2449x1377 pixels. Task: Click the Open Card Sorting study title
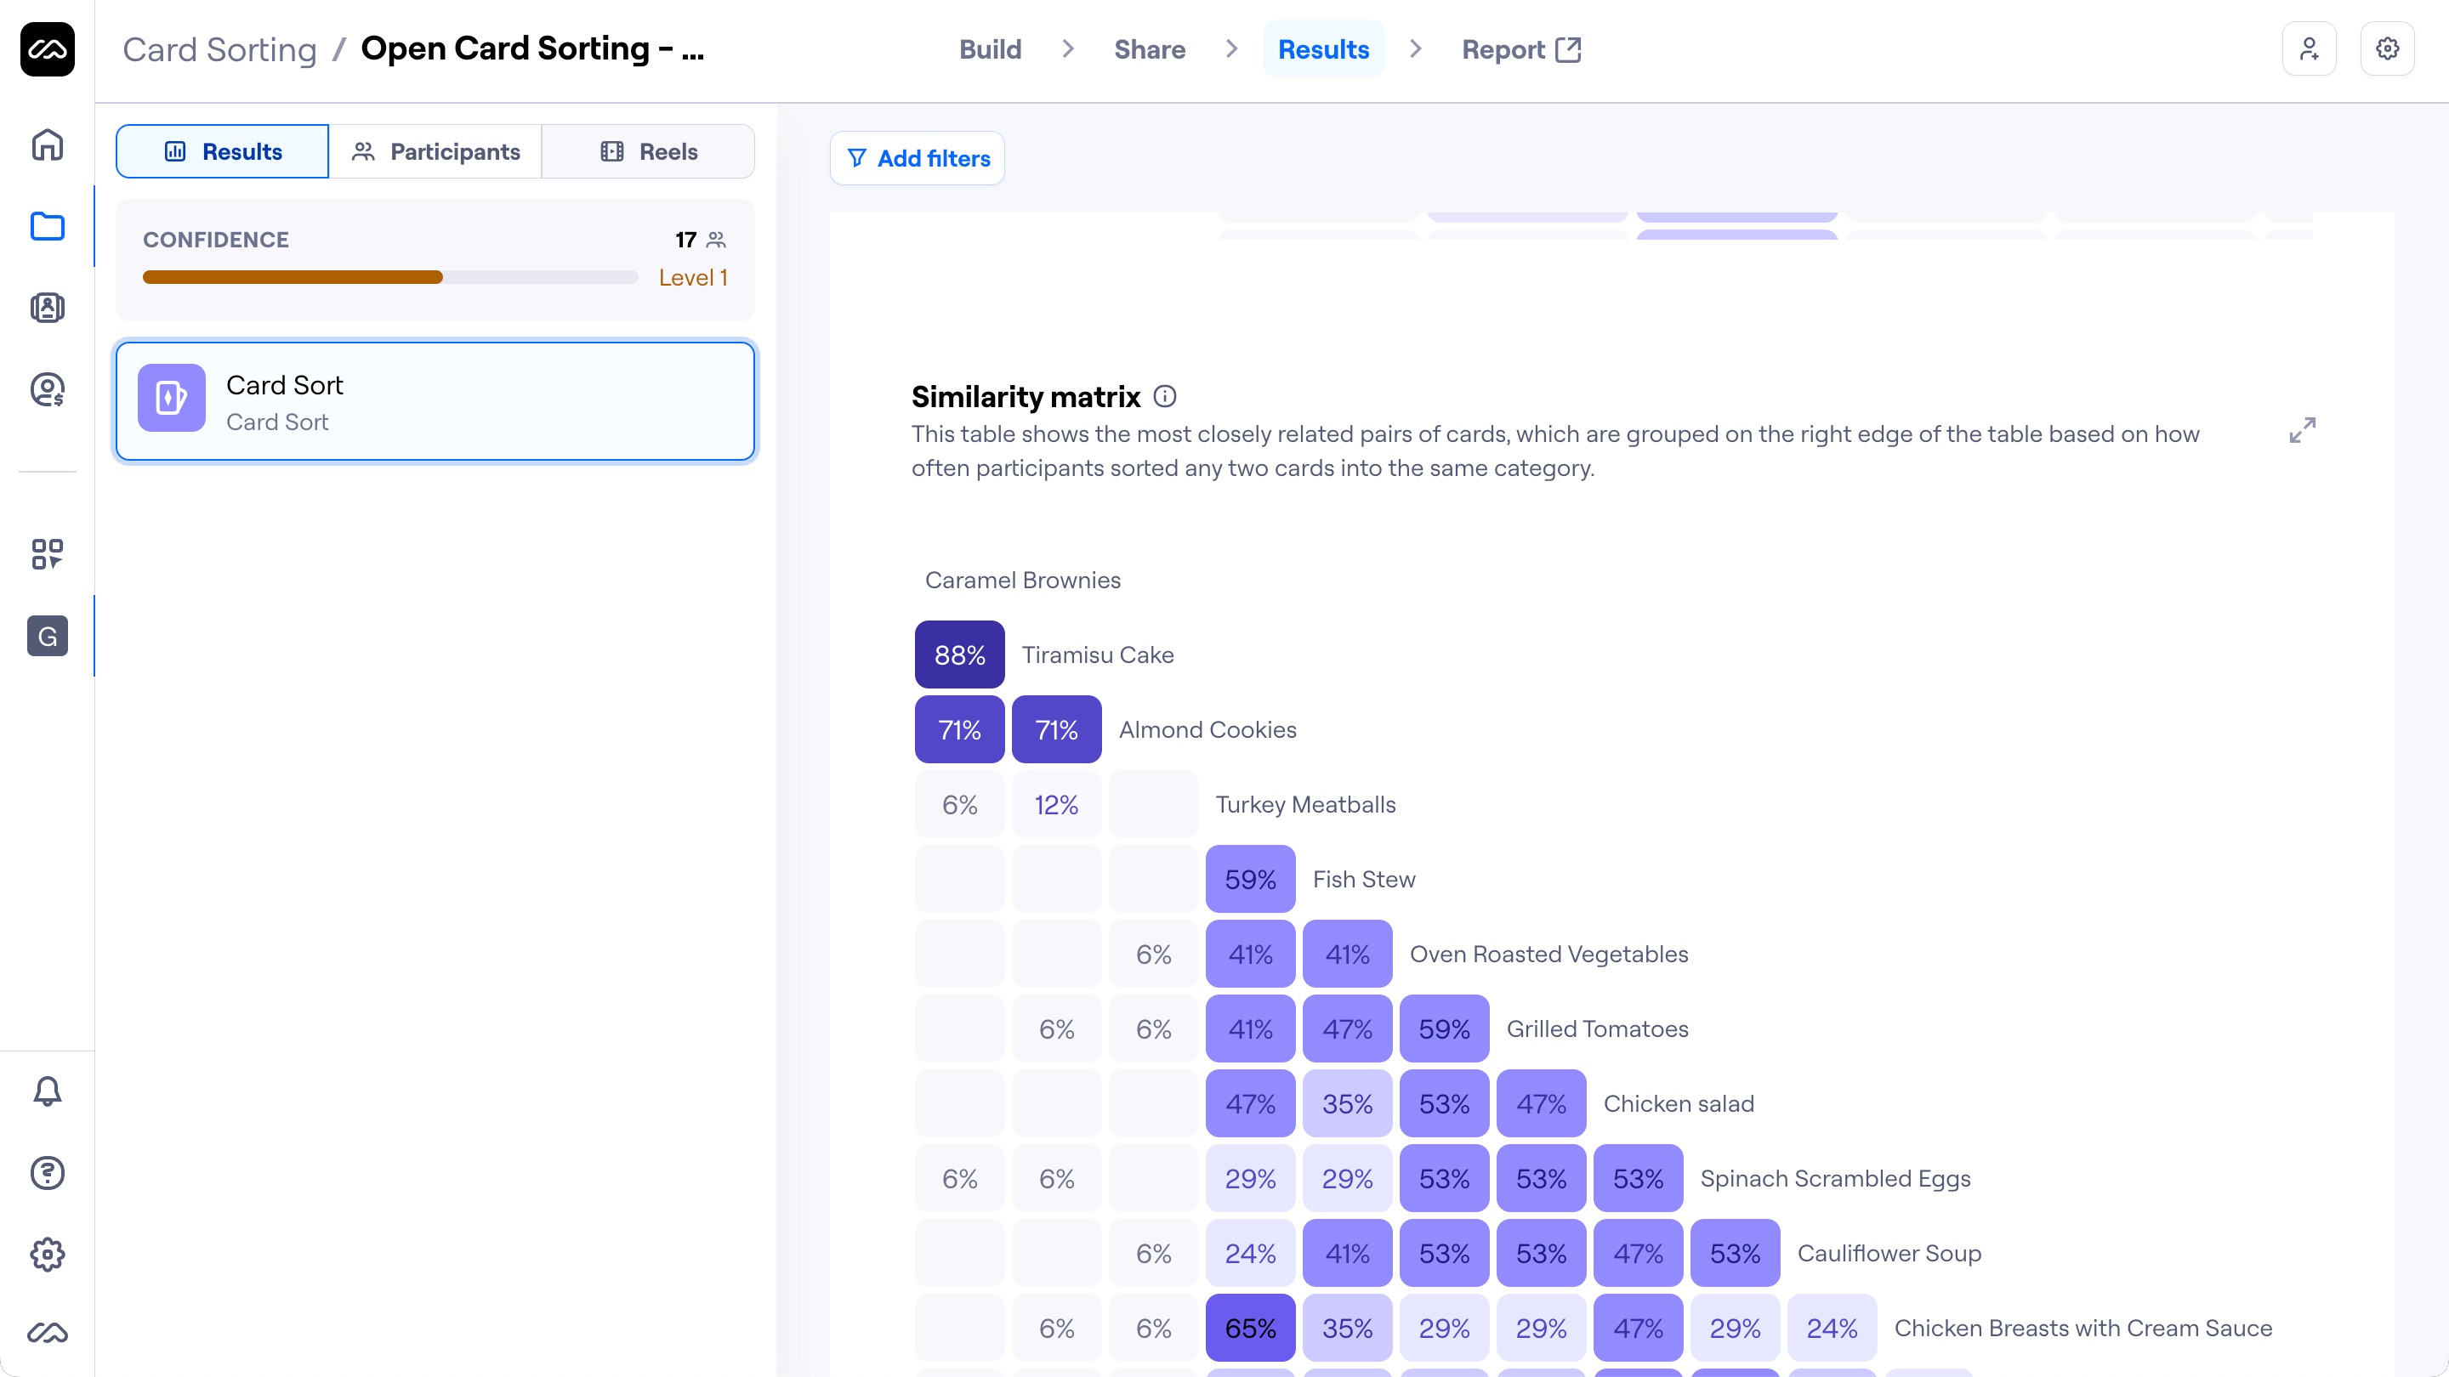pos(532,48)
